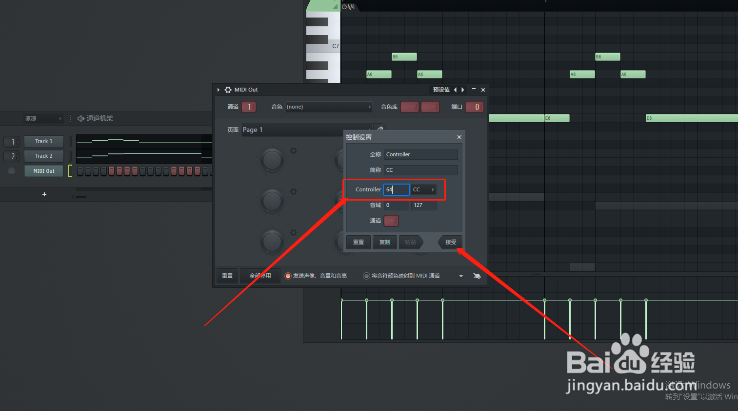Click 重置 in the 控制设置 dialog

click(359, 242)
